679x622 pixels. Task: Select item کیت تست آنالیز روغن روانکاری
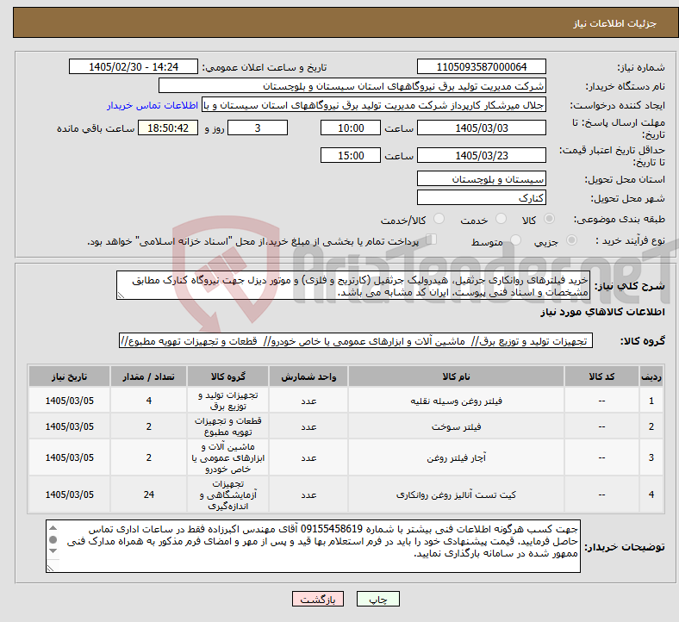[x=456, y=494]
